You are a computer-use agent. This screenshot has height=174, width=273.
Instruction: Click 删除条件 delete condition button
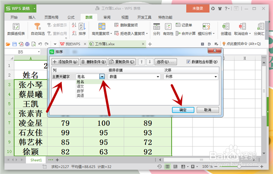click(94, 62)
